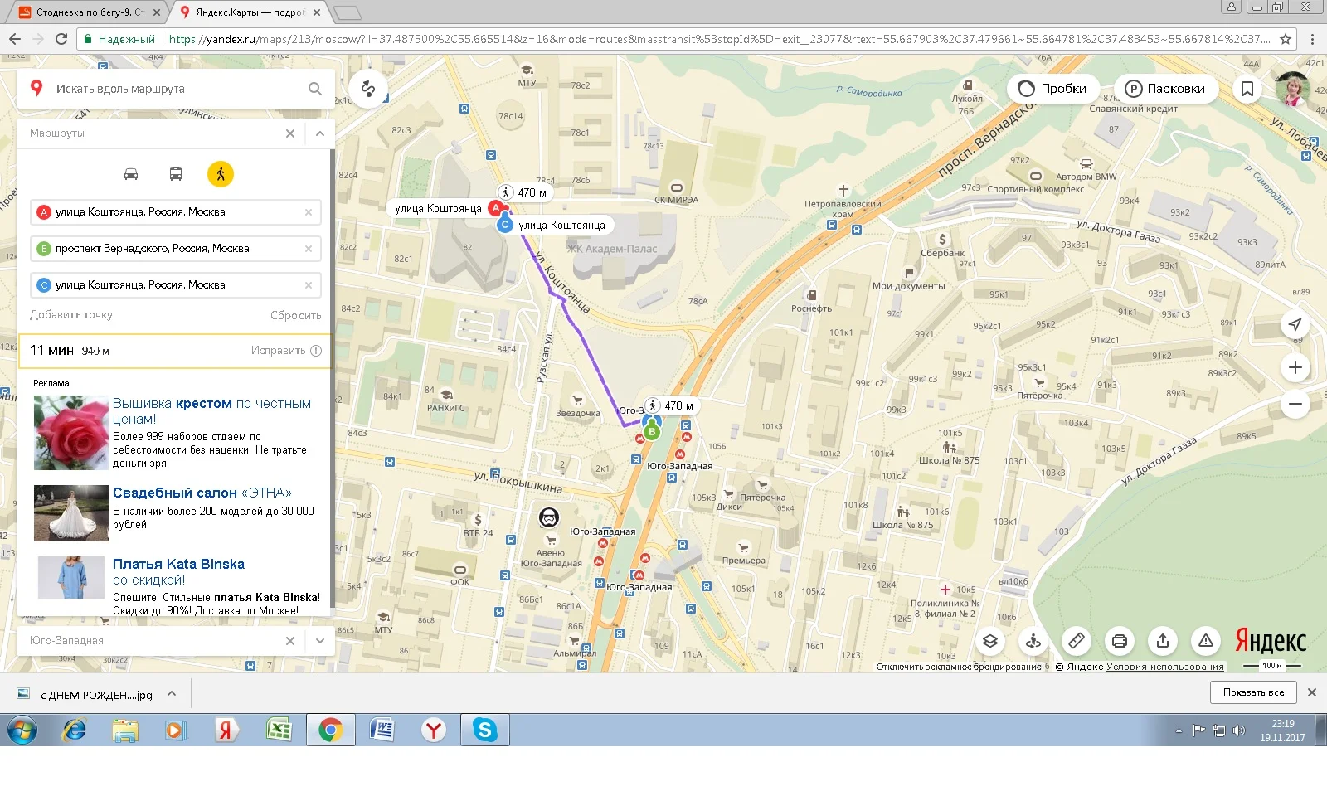The height and width of the screenshot is (796, 1327).
Task: Click the search magnifier icon
Action: point(315,89)
